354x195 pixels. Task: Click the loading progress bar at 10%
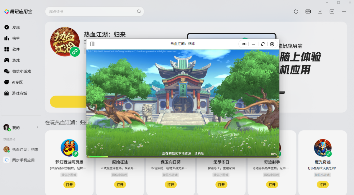[x=183, y=157]
